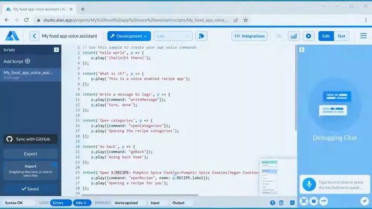Image resolution: width=372 pixels, height=209 pixels.
Task: Click the key auth icon
Action: pyautogui.click(x=324, y=201)
